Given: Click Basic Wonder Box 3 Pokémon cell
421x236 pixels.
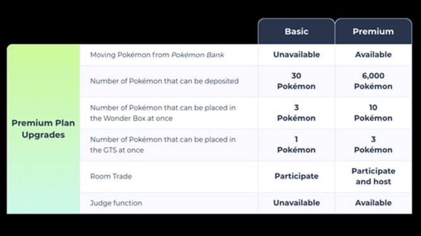Looking at the screenshot, I should (296, 113).
